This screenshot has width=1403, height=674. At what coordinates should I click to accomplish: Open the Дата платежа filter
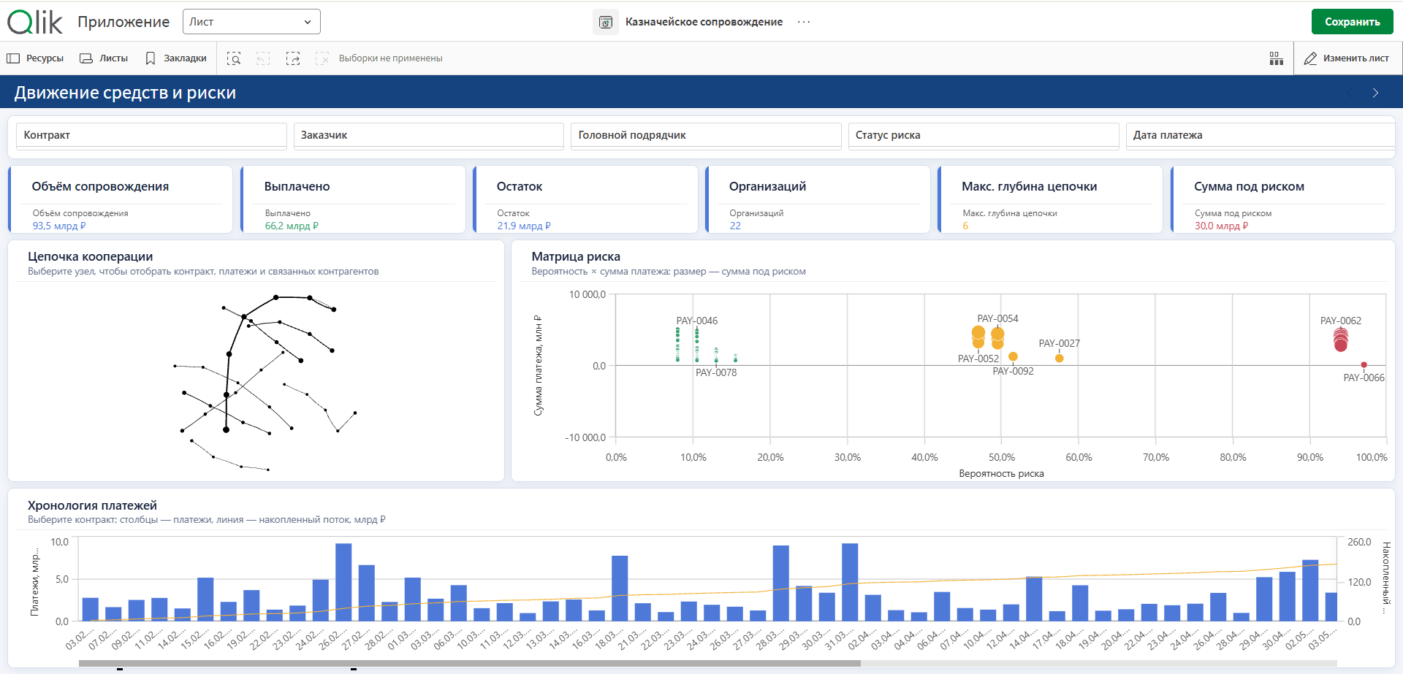tap(1261, 136)
